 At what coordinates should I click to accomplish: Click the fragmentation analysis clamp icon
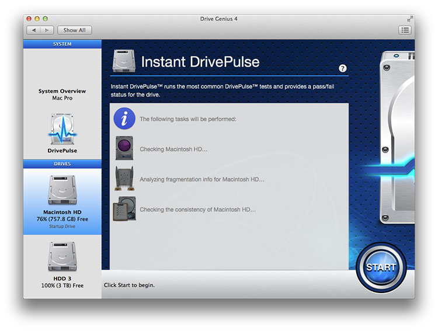pyautogui.click(x=124, y=179)
